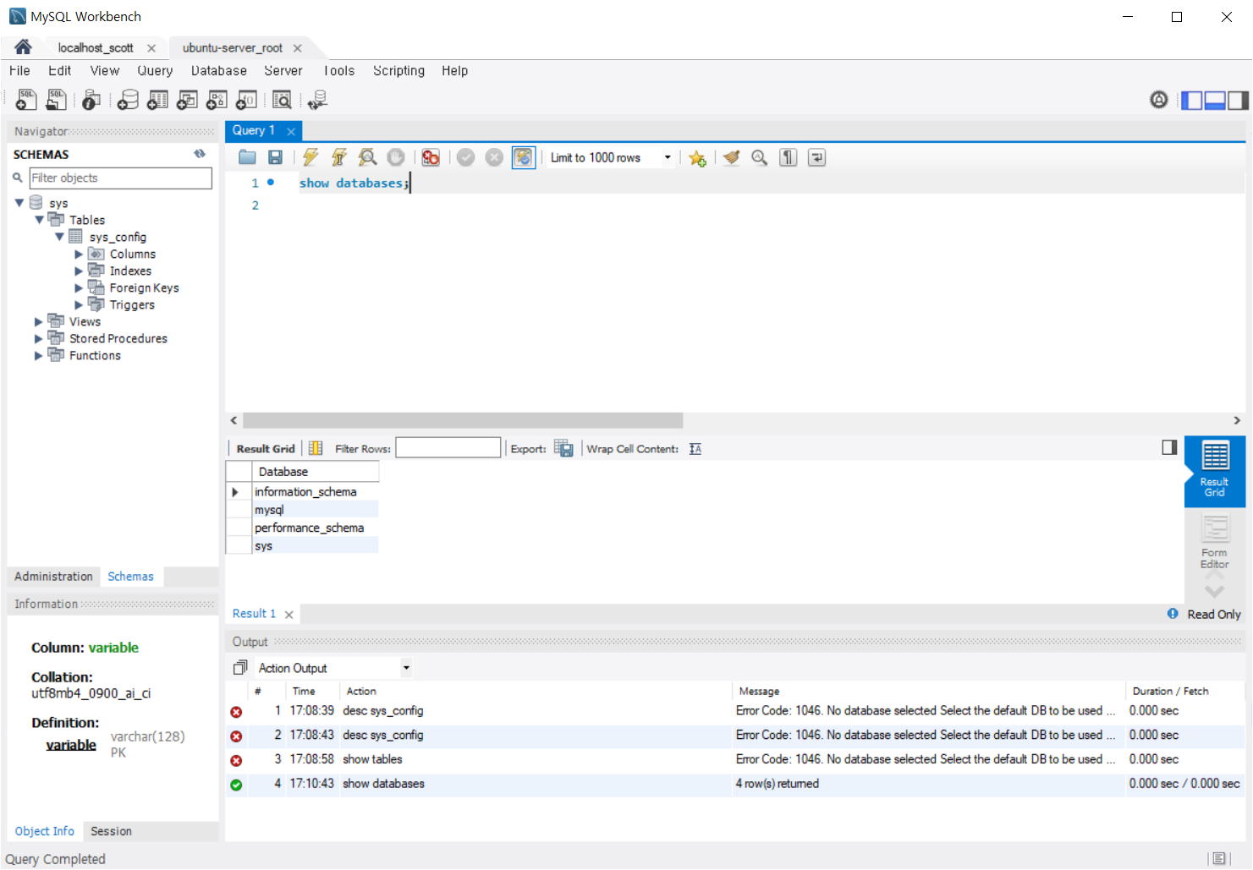Expand the Indexes node
The height and width of the screenshot is (870, 1253).
(x=79, y=271)
